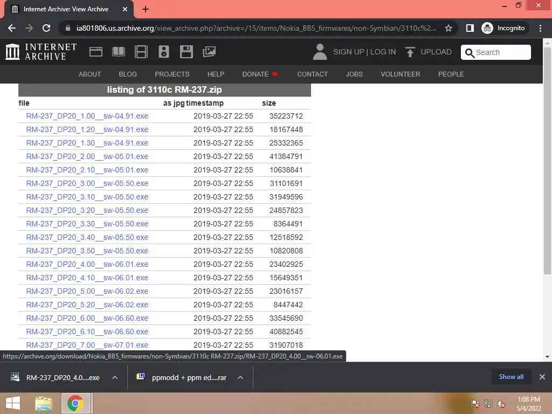The width and height of the screenshot is (552, 414).
Task: Open a new browser tab
Action: (x=146, y=9)
